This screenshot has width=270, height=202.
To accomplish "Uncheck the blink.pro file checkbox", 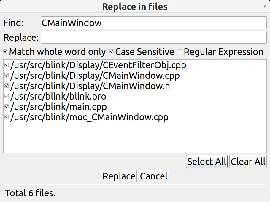I will tap(7, 96).
